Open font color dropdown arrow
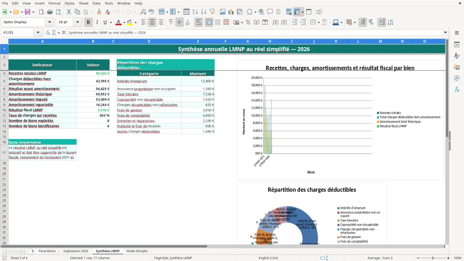This screenshot has height=261, width=464. click(124, 22)
